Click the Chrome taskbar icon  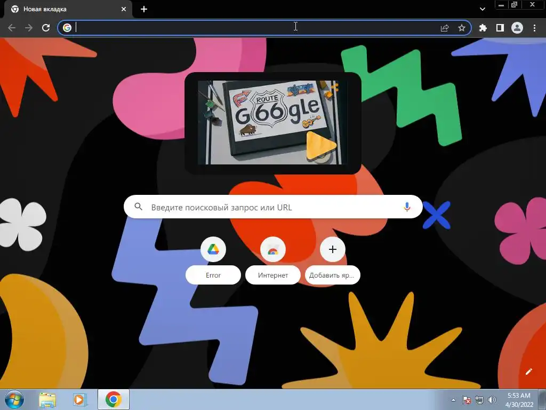click(114, 399)
